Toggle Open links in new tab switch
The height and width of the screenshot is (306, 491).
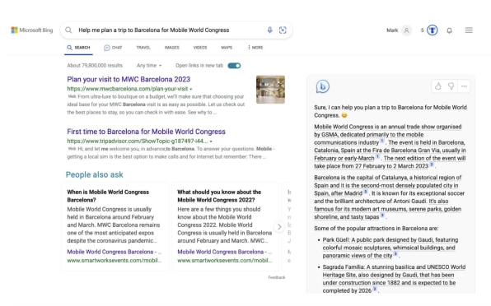234,66
